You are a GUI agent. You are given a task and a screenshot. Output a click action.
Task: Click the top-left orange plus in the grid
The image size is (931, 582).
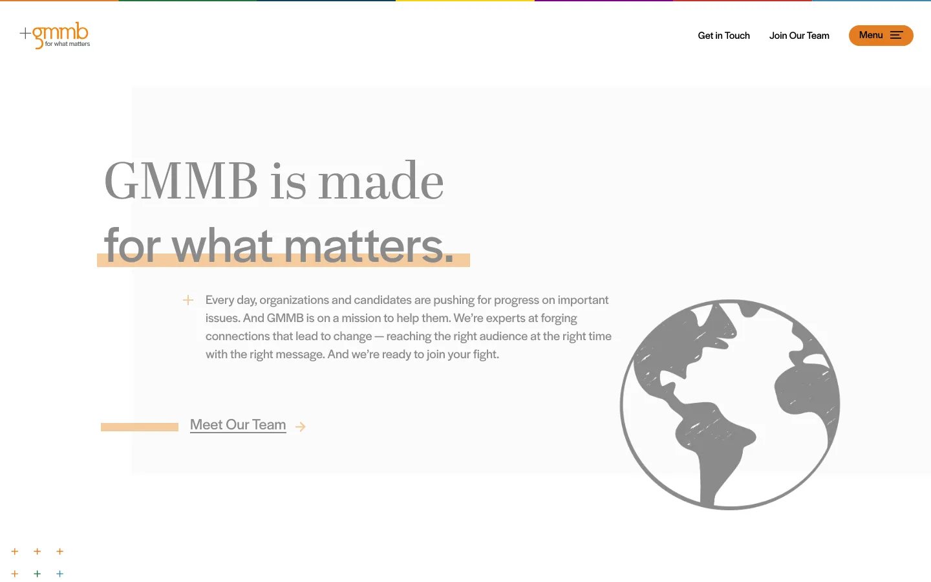[x=15, y=551]
